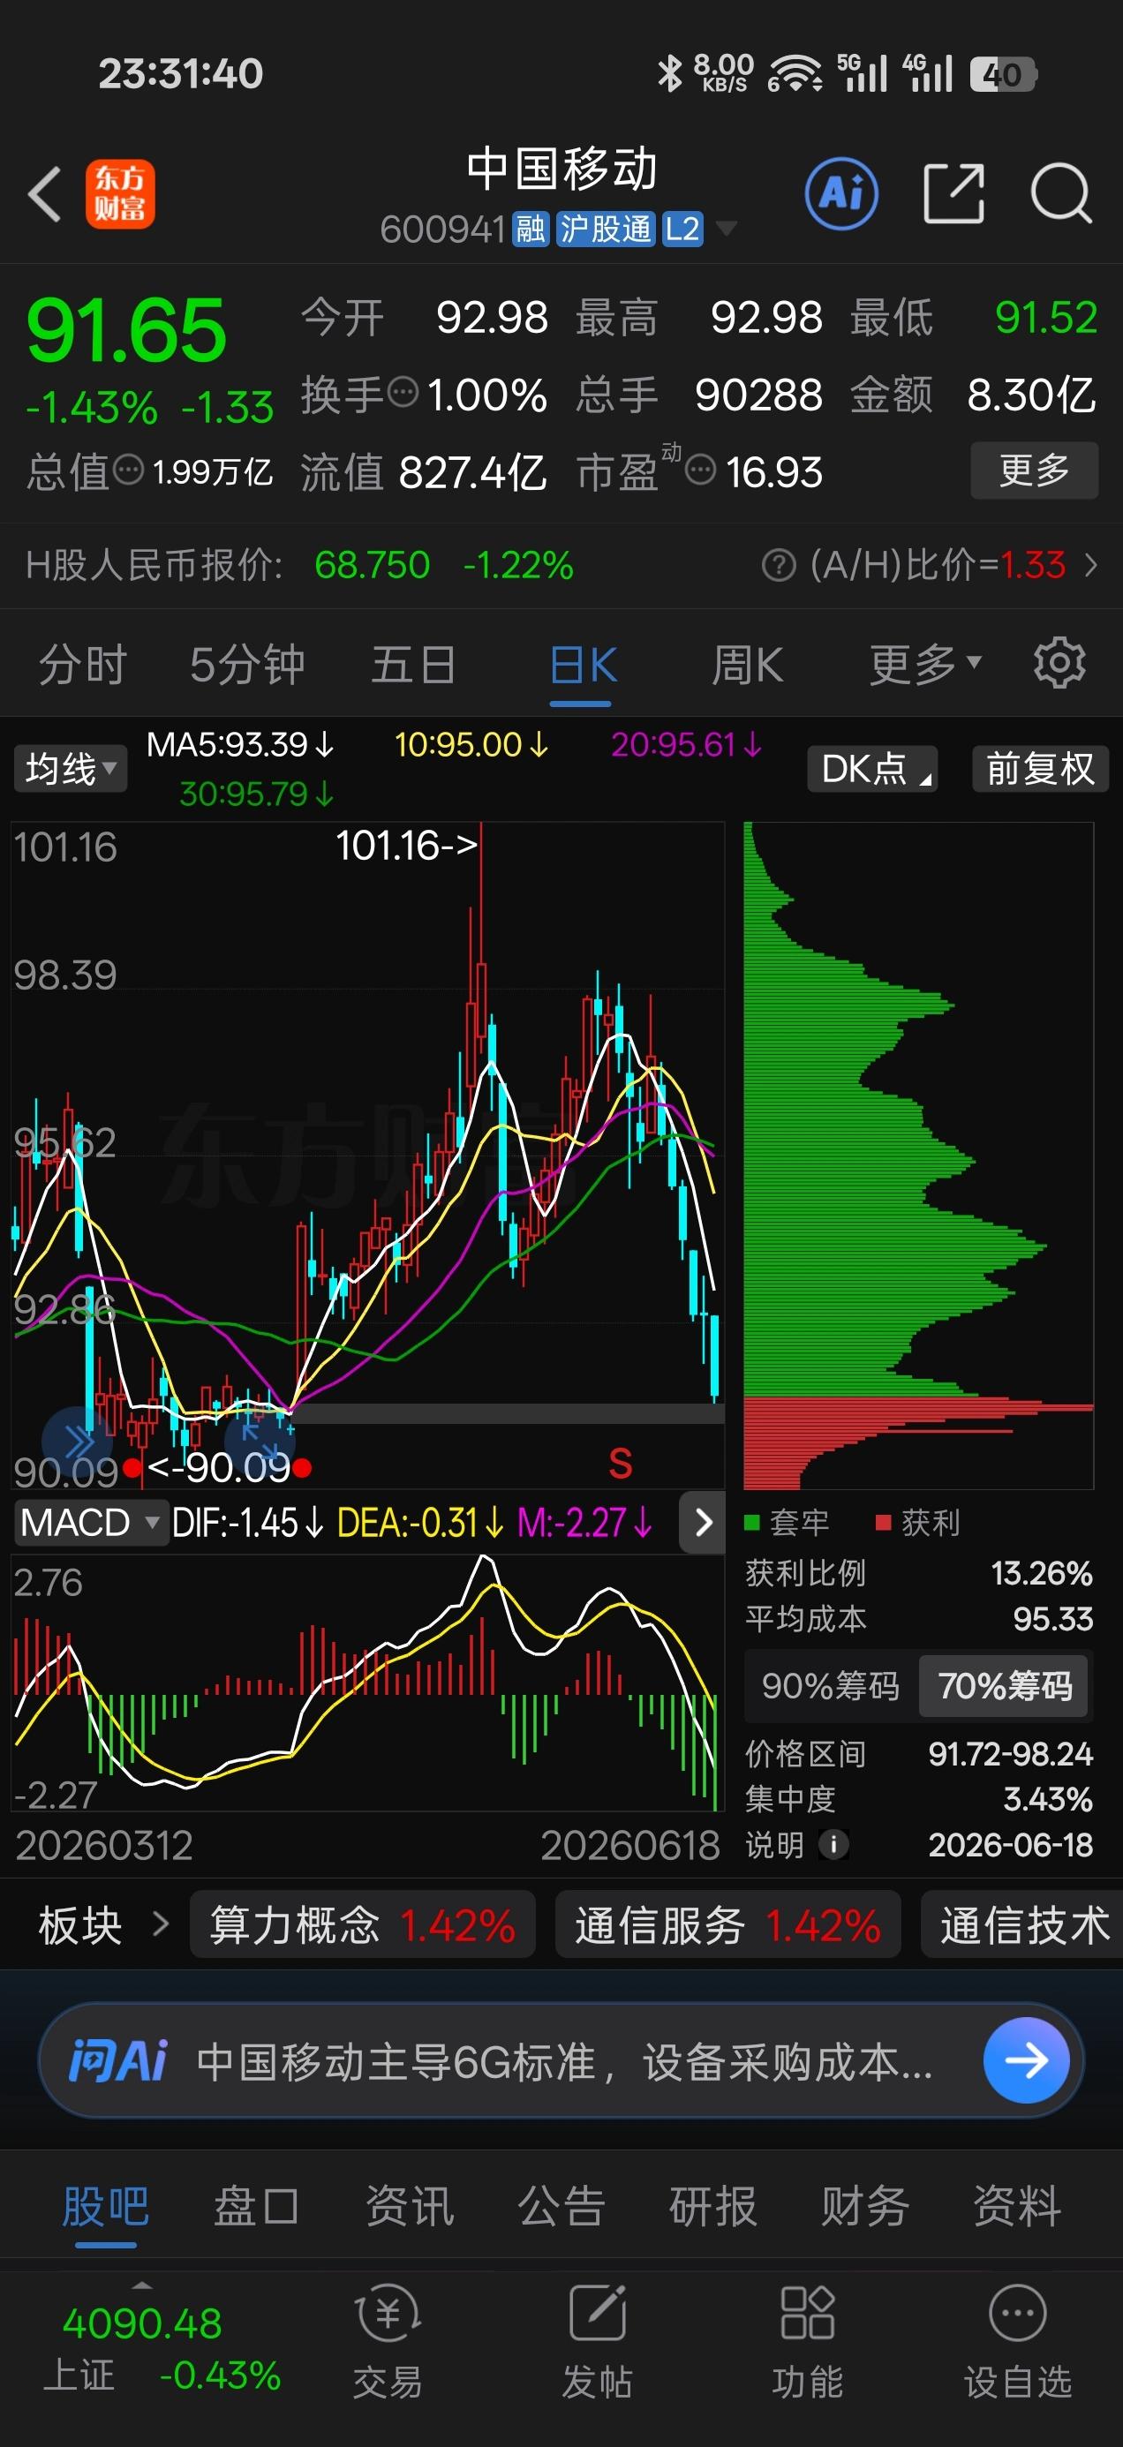
Task: Open 公告 announcements tab
Action: (x=561, y=2206)
